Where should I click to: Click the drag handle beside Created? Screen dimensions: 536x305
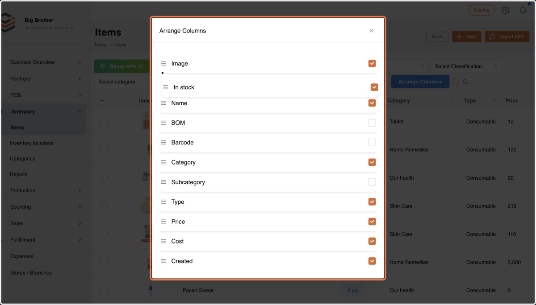pos(163,261)
